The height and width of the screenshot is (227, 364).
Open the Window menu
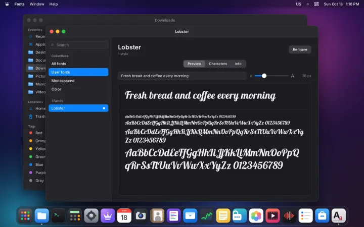(37, 4)
